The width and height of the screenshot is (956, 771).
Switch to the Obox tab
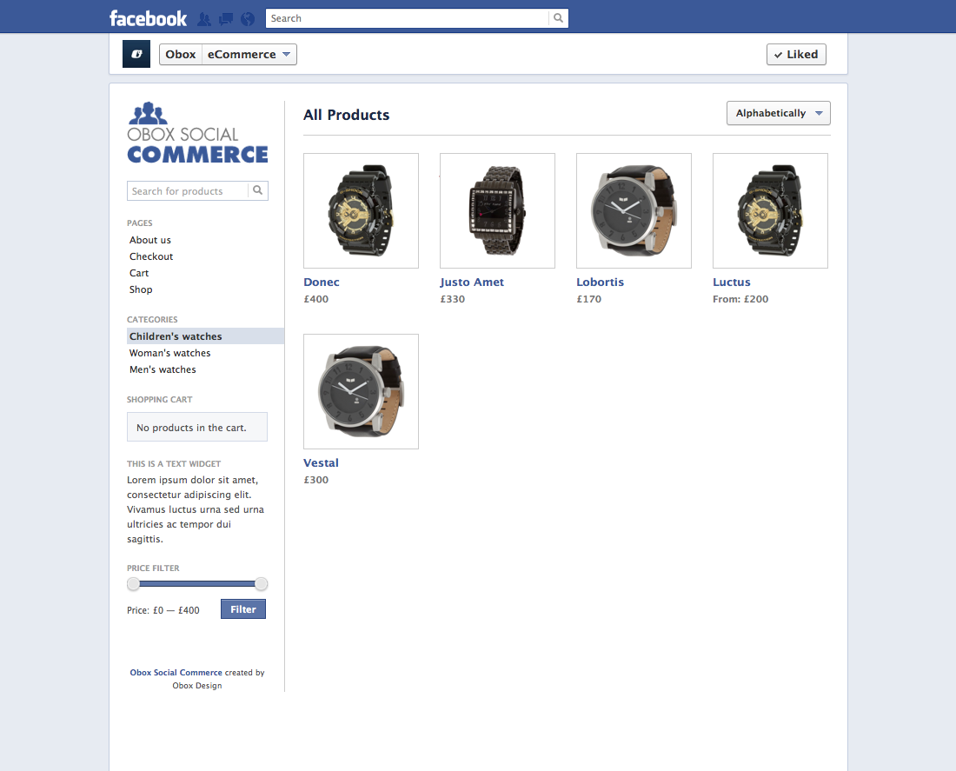(180, 54)
